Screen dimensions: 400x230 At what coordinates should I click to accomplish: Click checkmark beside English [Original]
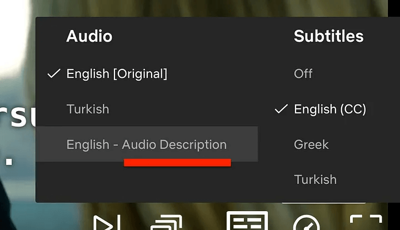54,74
